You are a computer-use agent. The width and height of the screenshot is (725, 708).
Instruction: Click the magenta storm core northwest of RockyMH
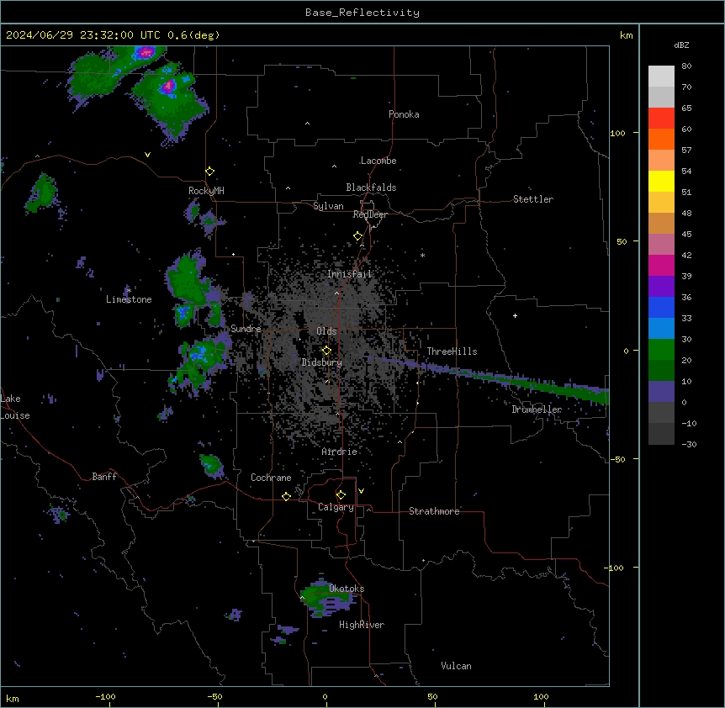tap(168, 86)
